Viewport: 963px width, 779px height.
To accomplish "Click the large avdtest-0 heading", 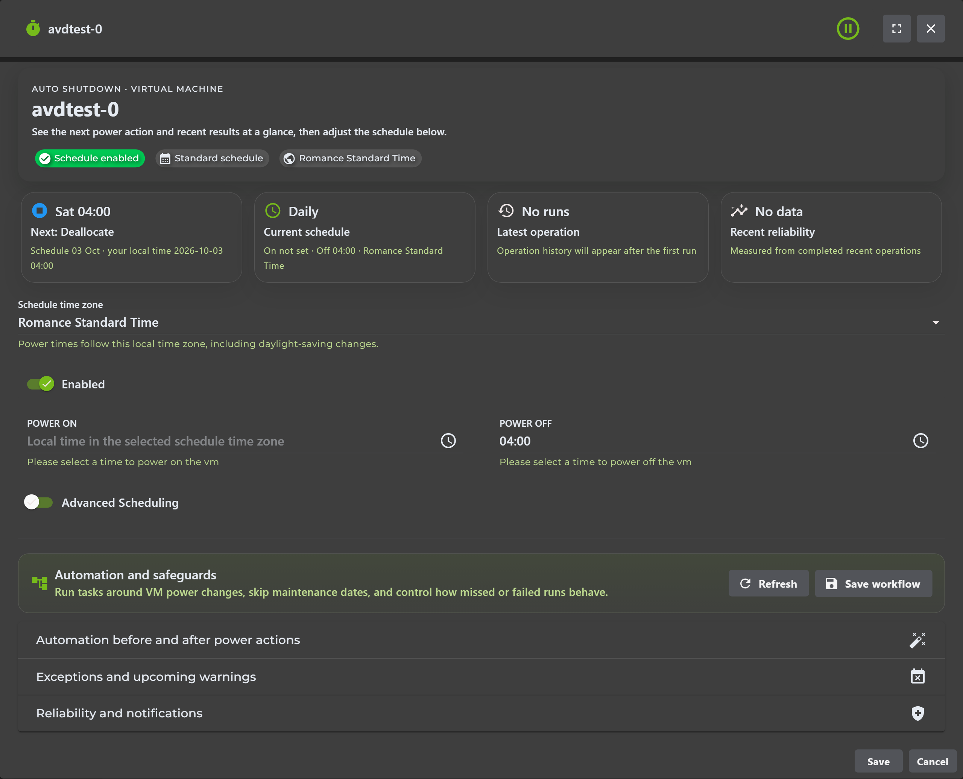I will point(76,109).
